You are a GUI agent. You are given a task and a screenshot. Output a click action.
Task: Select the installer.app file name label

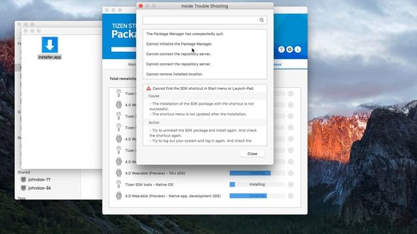(x=50, y=57)
